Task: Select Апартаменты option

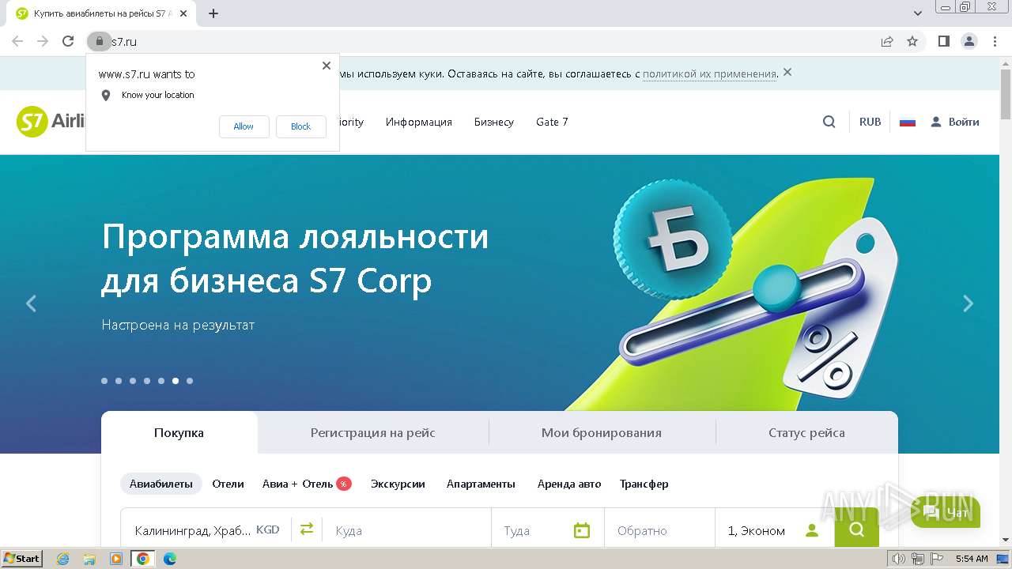Action: coord(481,484)
